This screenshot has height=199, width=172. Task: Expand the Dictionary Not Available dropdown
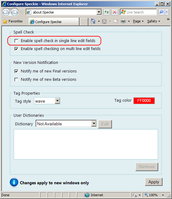[66, 123]
